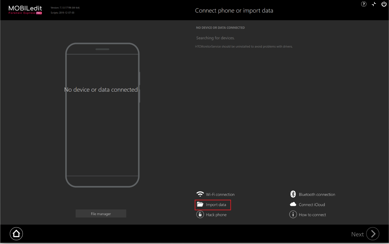Click the Bluetooth symbol icon
Viewport: 389px width, 244px height.
(293, 194)
